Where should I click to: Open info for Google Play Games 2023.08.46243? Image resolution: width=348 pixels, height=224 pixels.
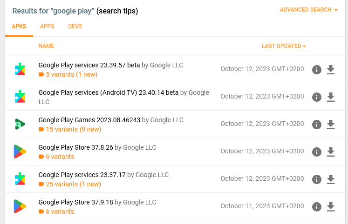tap(316, 125)
